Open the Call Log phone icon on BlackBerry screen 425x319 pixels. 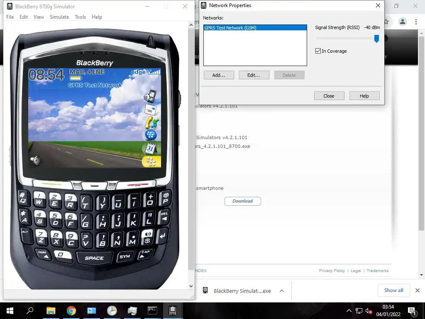point(151,123)
